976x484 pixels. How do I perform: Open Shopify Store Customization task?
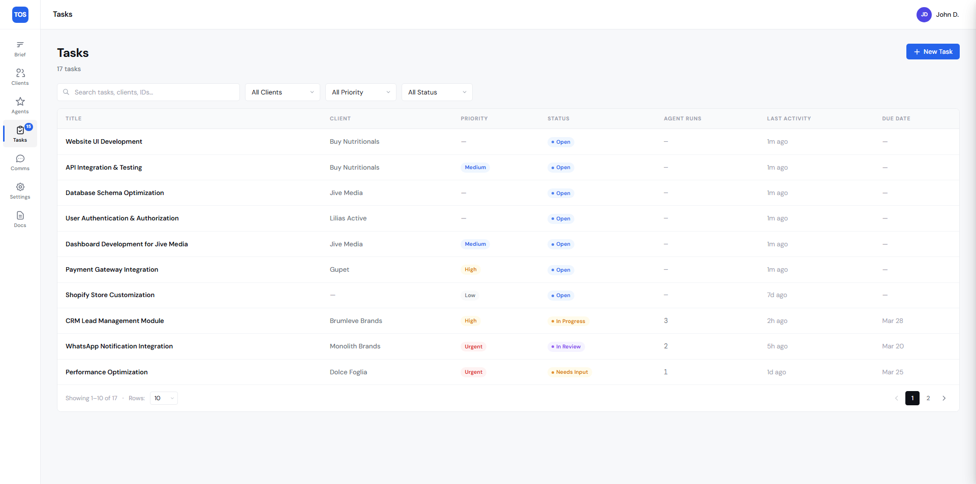pyautogui.click(x=110, y=295)
